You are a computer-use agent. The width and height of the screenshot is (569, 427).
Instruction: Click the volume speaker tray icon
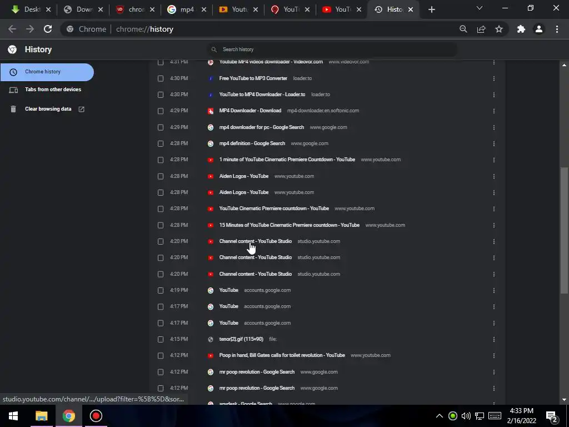tap(466, 416)
